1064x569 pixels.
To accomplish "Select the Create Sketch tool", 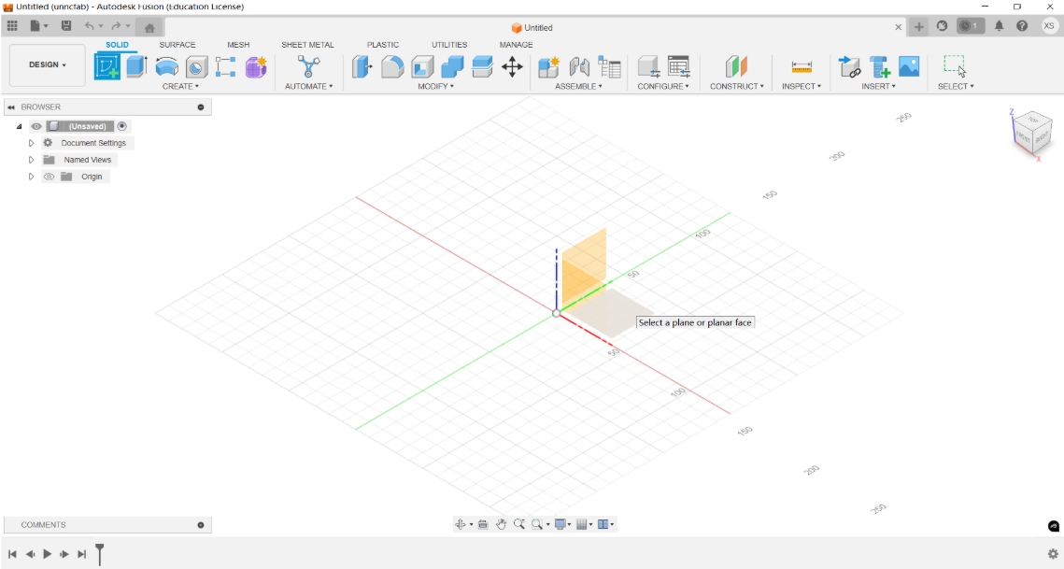I will pyautogui.click(x=106, y=66).
